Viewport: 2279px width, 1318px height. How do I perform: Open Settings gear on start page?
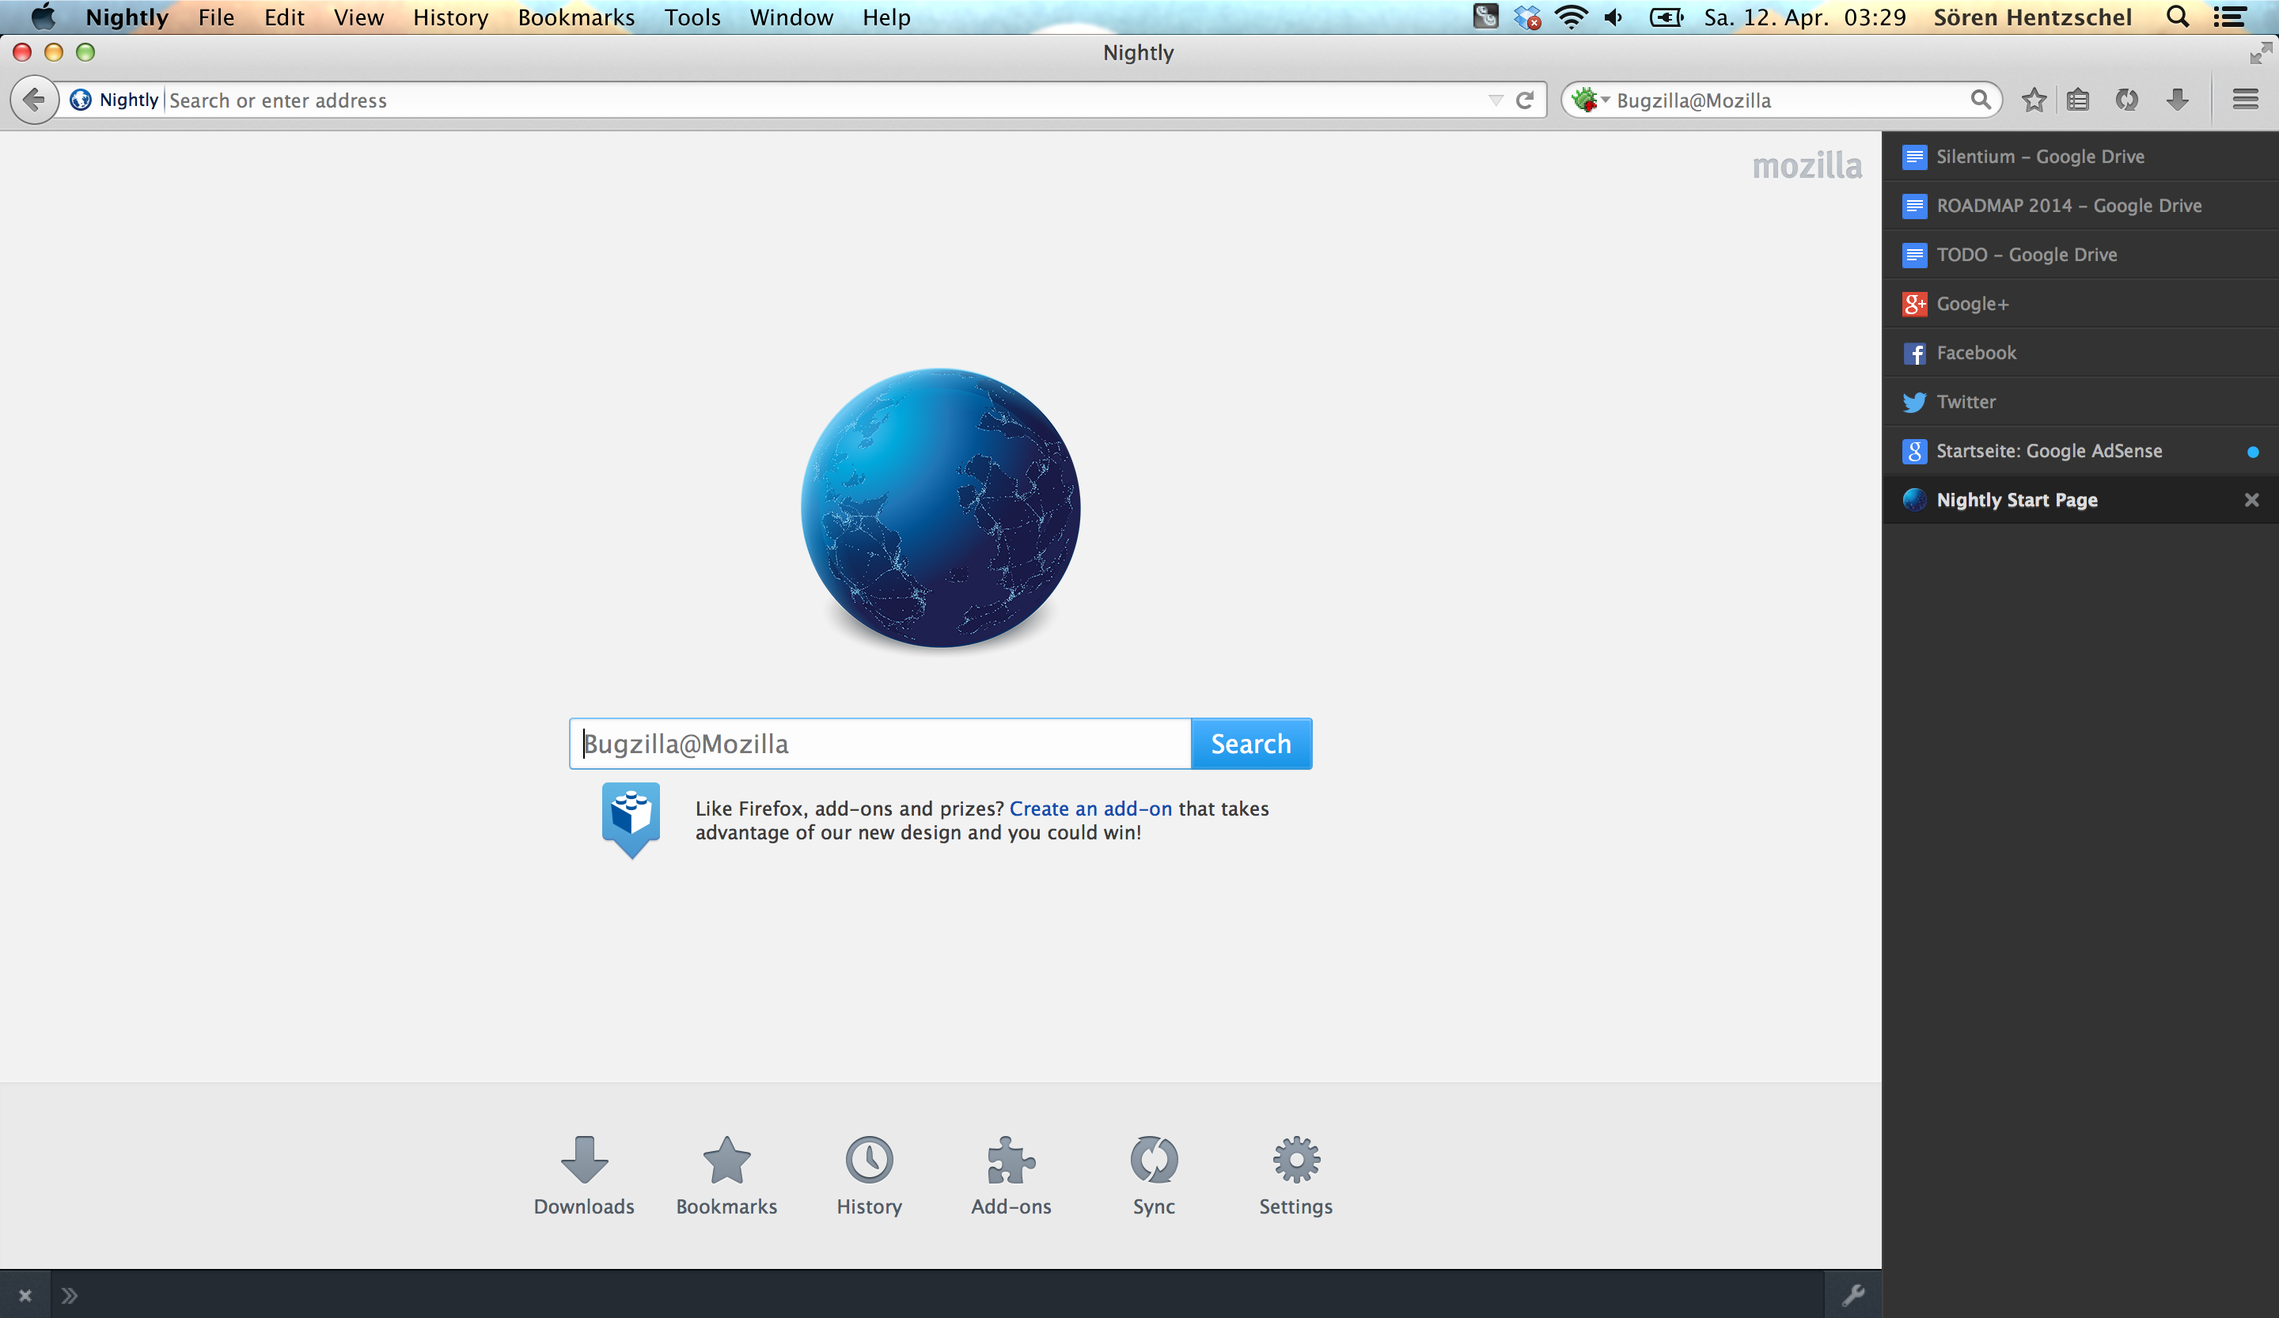[1295, 1161]
